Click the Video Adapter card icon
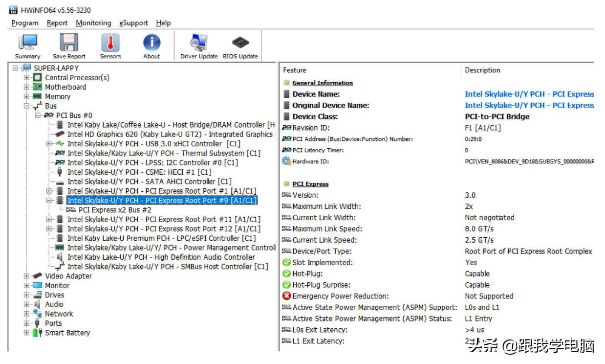 (38, 276)
